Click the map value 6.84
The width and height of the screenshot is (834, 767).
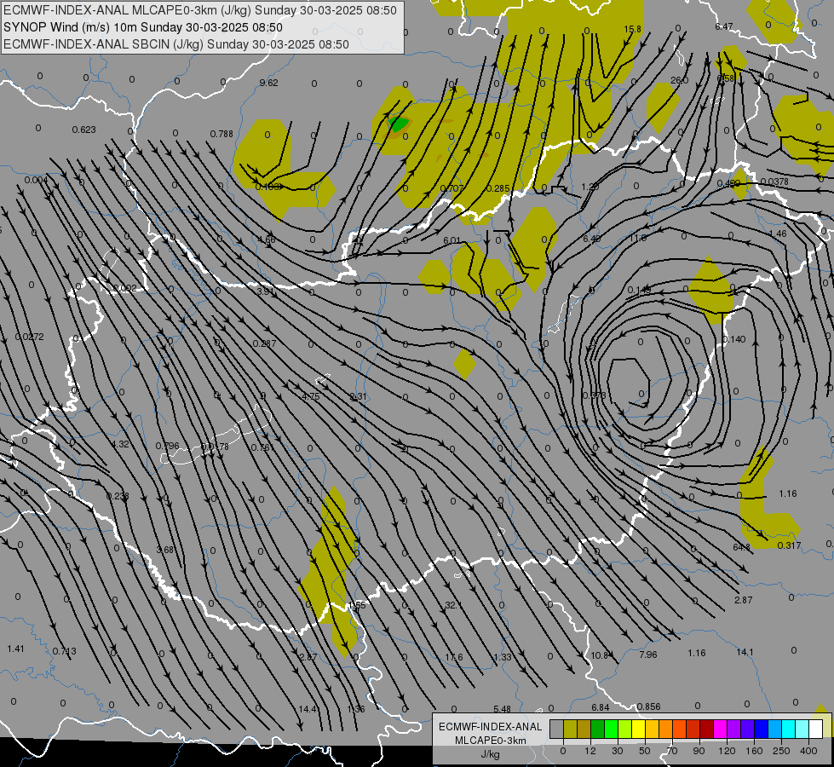click(600, 707)
